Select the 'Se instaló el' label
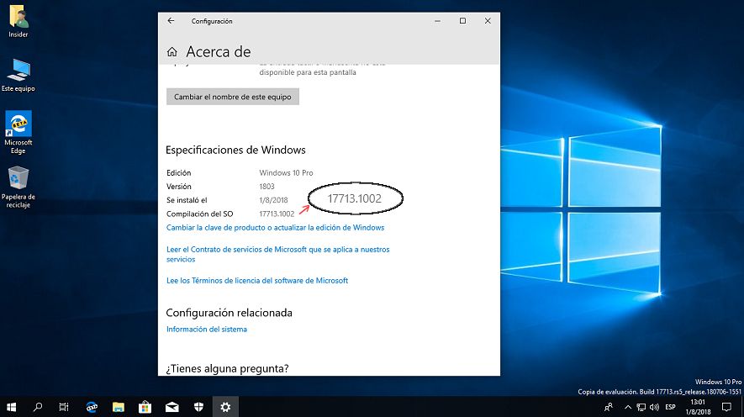744x417 pixels. tap(187, 200)
